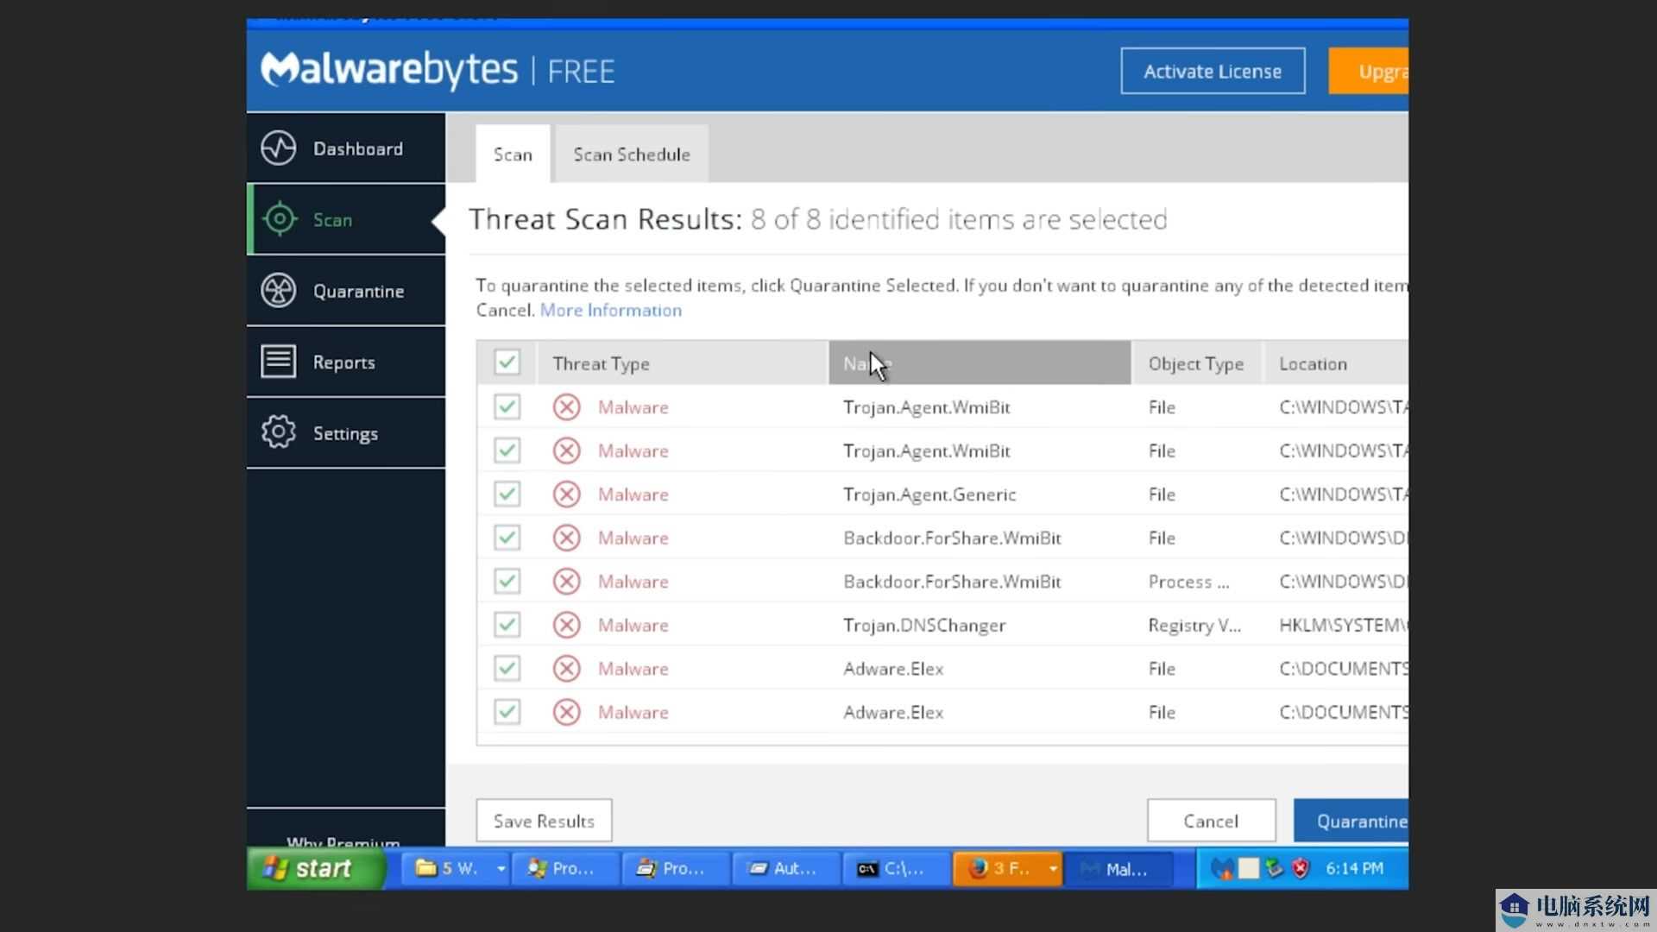Uncheck the Trojan.DNSChanger row checkbox
This screenshot has height=932, width=1657.
[x=507, y=624]
